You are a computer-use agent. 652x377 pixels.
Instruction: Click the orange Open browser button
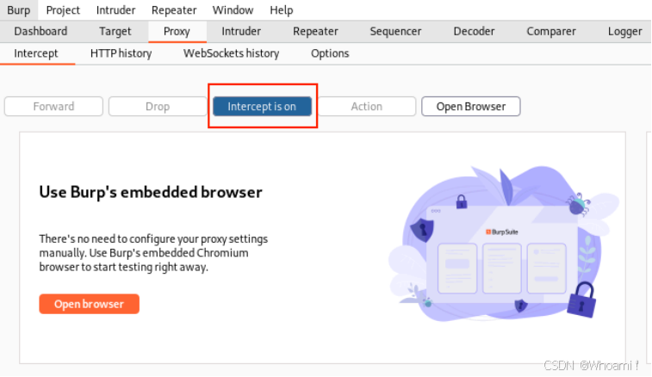[x=89, y=304]
